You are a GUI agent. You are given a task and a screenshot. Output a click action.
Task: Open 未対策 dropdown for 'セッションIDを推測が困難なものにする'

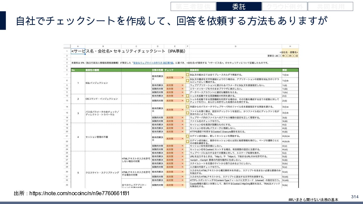175,125
